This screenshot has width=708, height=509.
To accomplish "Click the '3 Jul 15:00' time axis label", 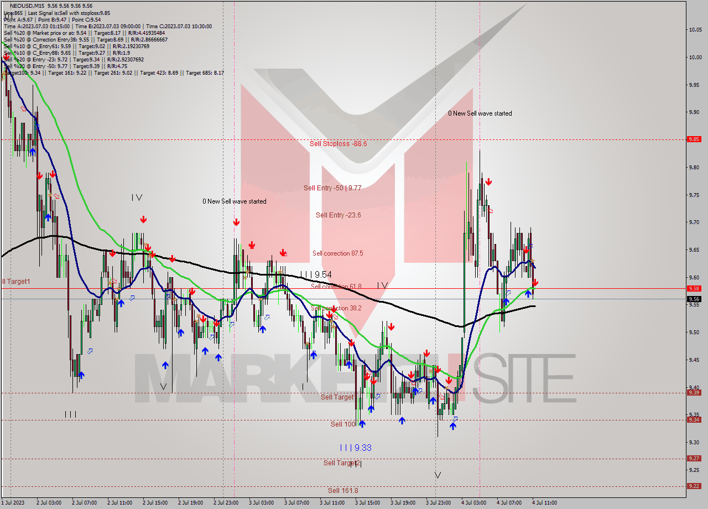I will click(367, 503).
